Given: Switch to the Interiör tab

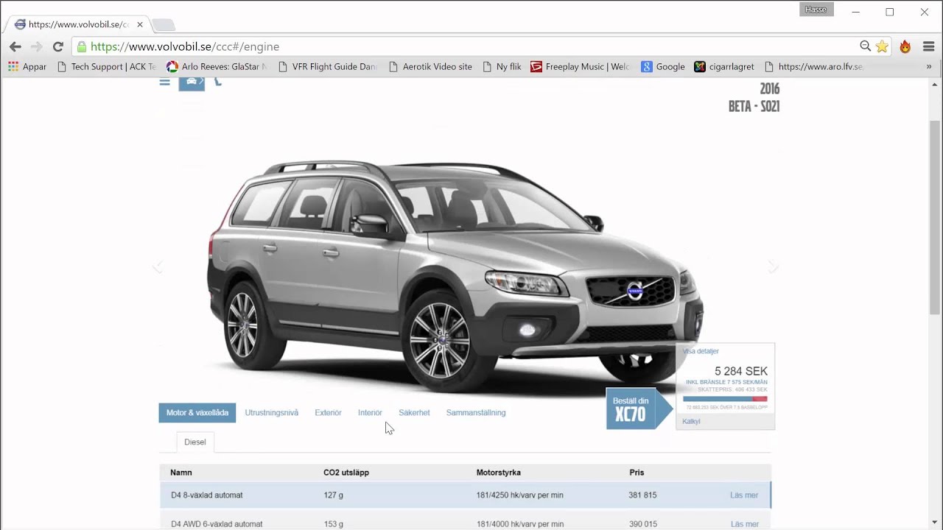Looking at the screenshot, I should (x=370, y=413).
